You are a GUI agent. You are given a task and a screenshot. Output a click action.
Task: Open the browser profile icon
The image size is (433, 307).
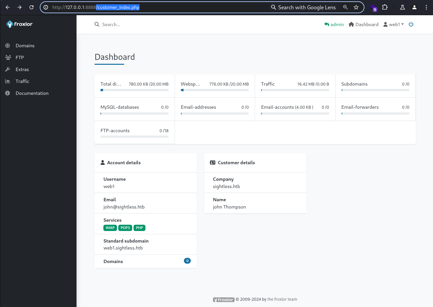(x=414, y=7)
